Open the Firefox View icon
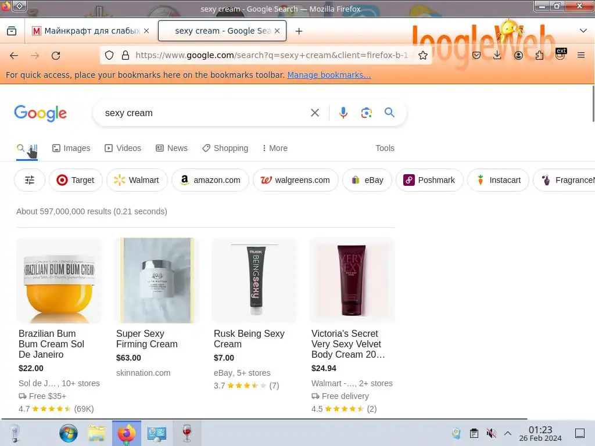This screenshot has height=446, width=595. coord(12,31)
